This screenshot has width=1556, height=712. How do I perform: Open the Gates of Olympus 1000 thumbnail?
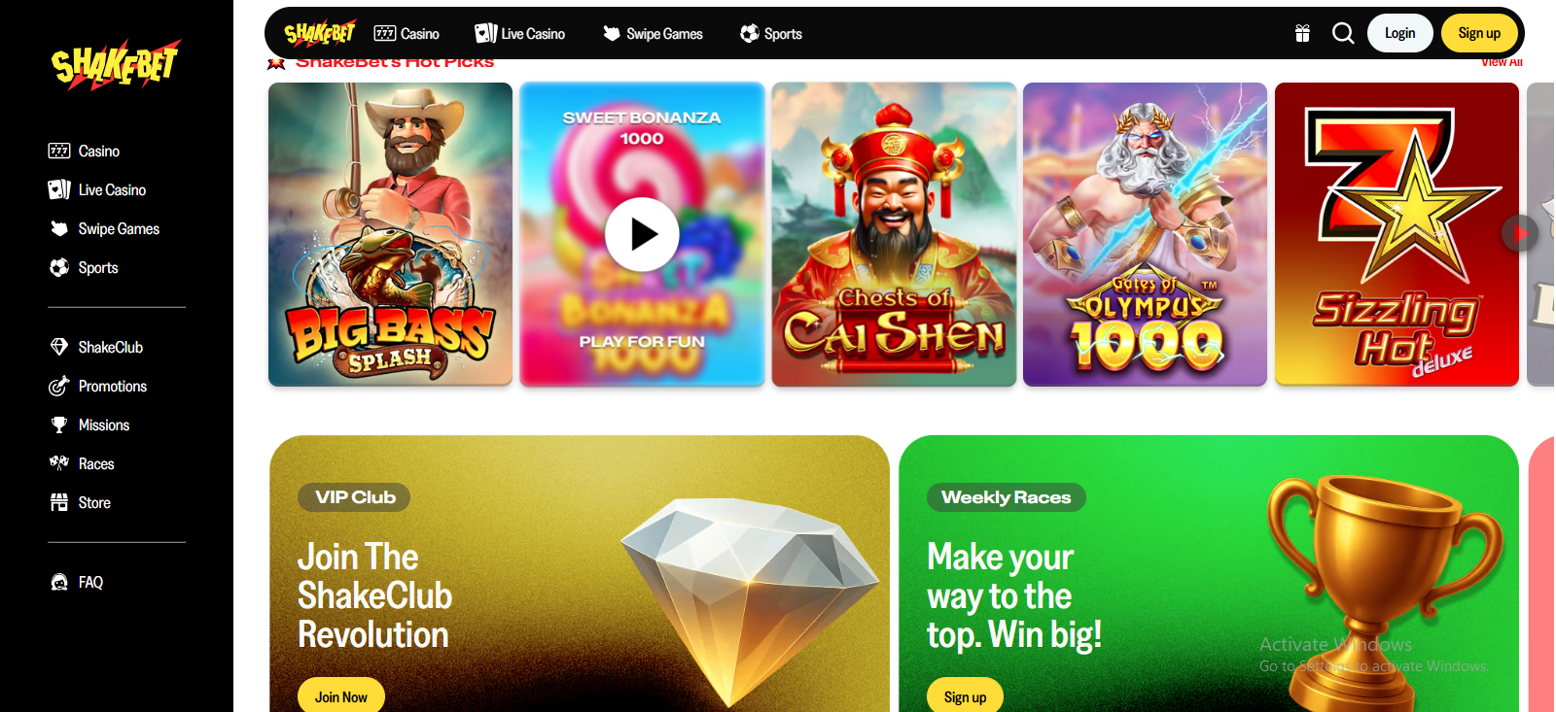[x=1145, y=234]
